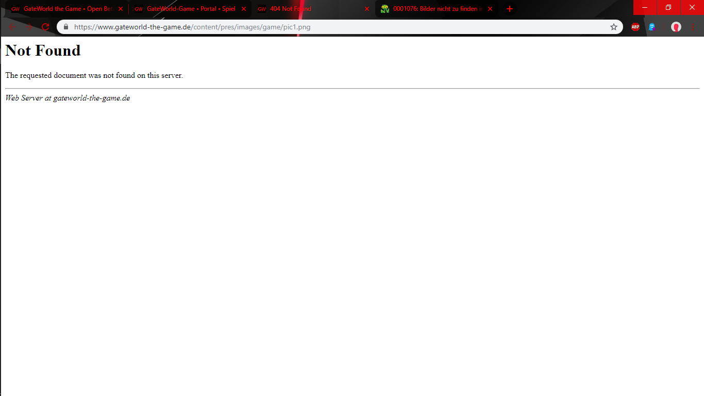This screenshot has width=704, height=396.
Task: Open a new tab with the plus button
Action: coord(510,9)
